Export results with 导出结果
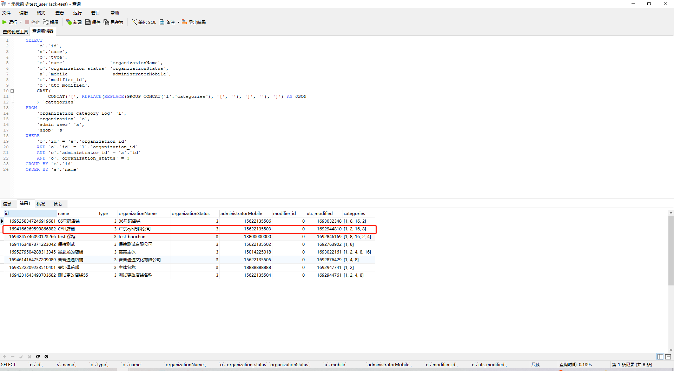Viewport: 674px width, 371px height. (x=194, y=22)
